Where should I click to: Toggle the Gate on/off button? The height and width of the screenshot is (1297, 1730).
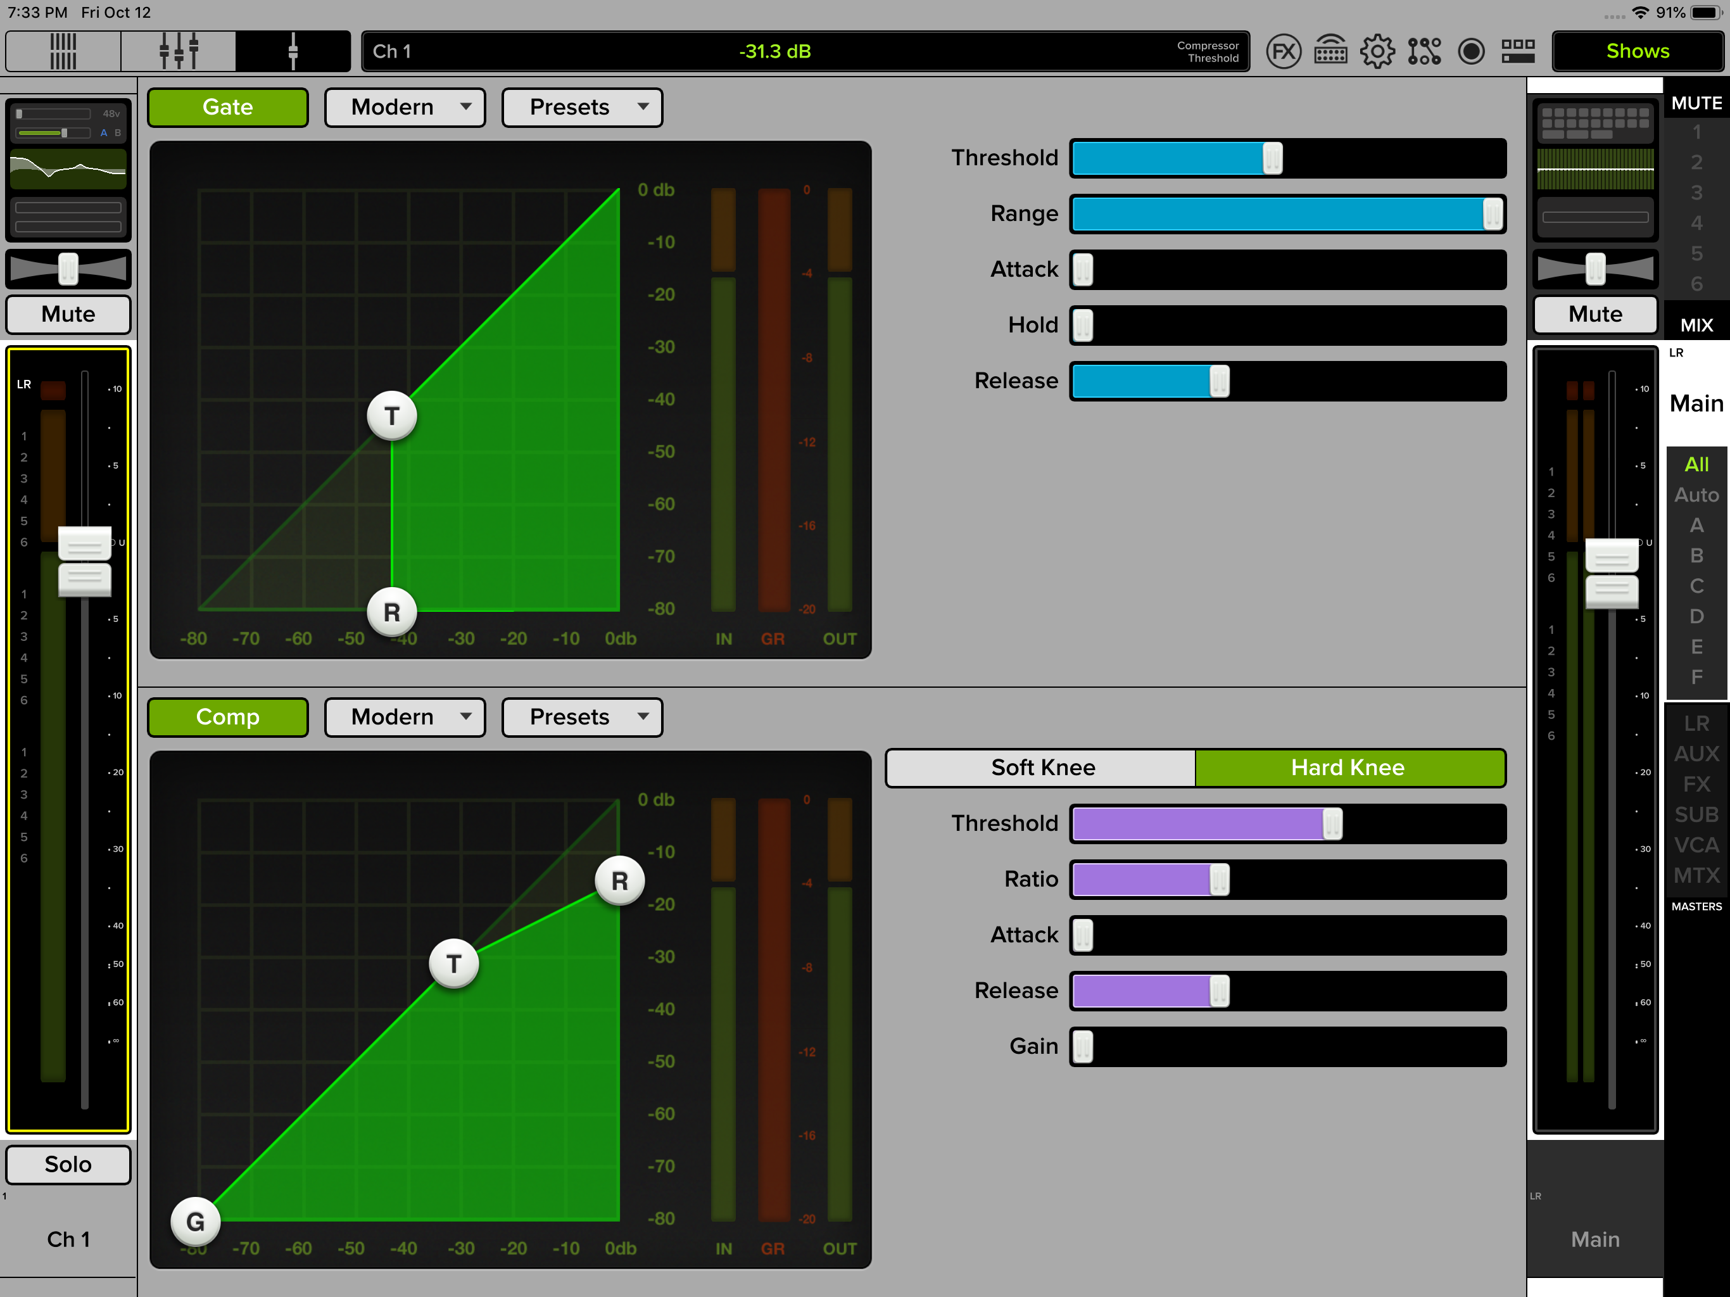(x=227, y=107)
